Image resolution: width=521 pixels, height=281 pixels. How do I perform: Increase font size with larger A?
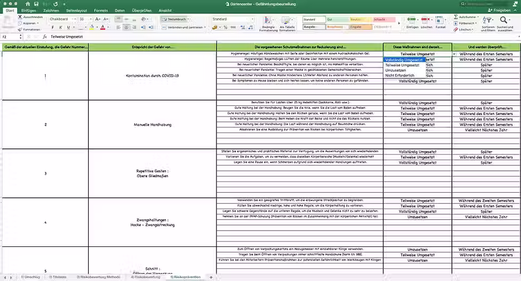pyautogui.click(x=98, y=19)
